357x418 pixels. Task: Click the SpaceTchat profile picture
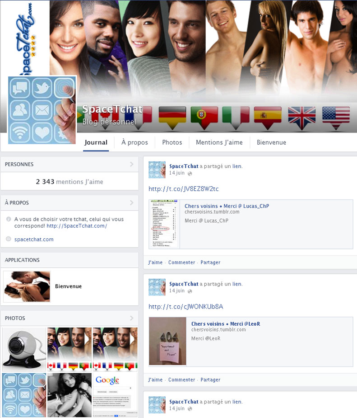tap(42, 110)
